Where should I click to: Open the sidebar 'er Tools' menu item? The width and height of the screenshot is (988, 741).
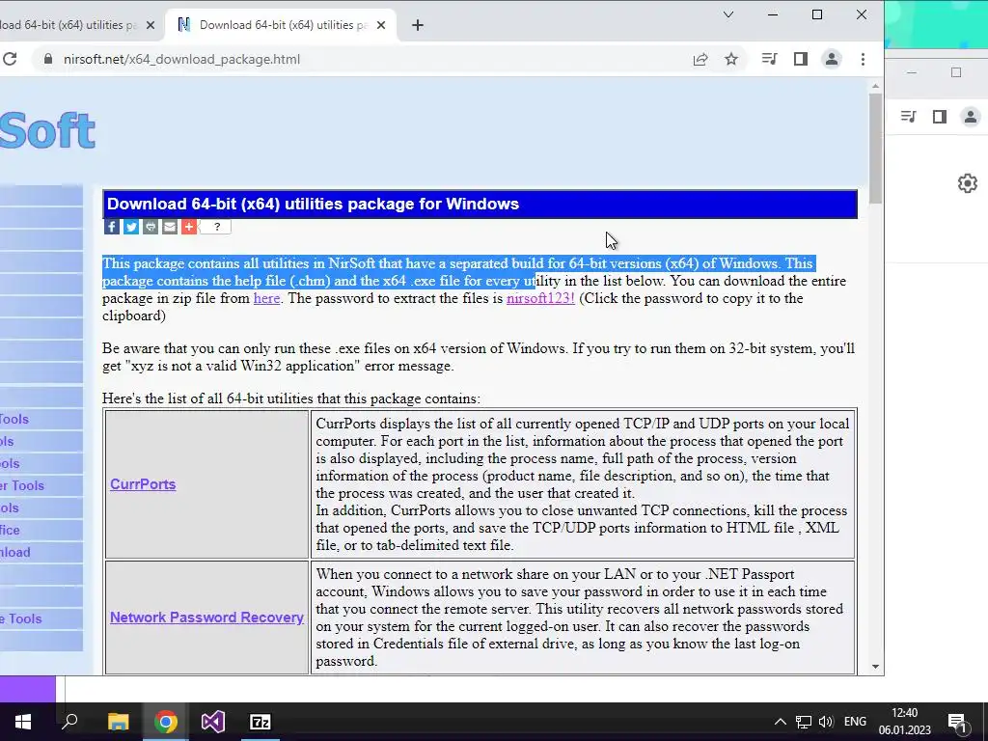click(22, 486)
